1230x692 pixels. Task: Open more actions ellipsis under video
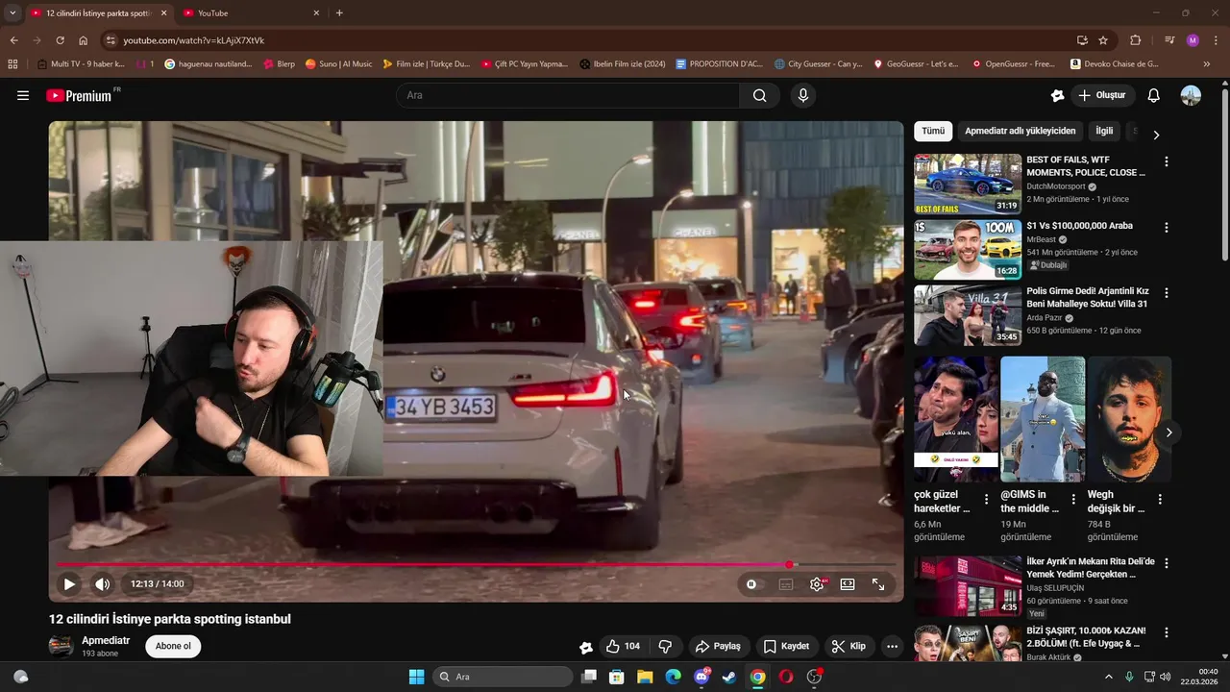point(892,646)
